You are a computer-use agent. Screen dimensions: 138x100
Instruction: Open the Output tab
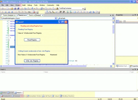(56, 96)
